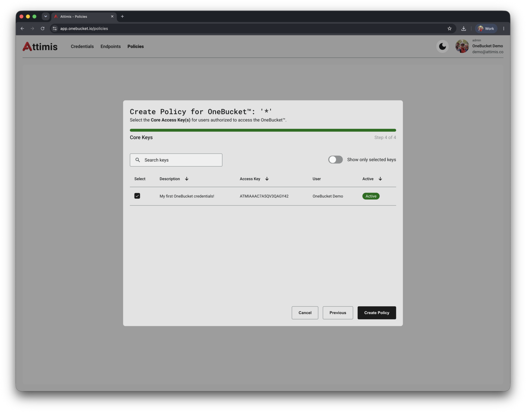Click the admin role label

[476, 40]
